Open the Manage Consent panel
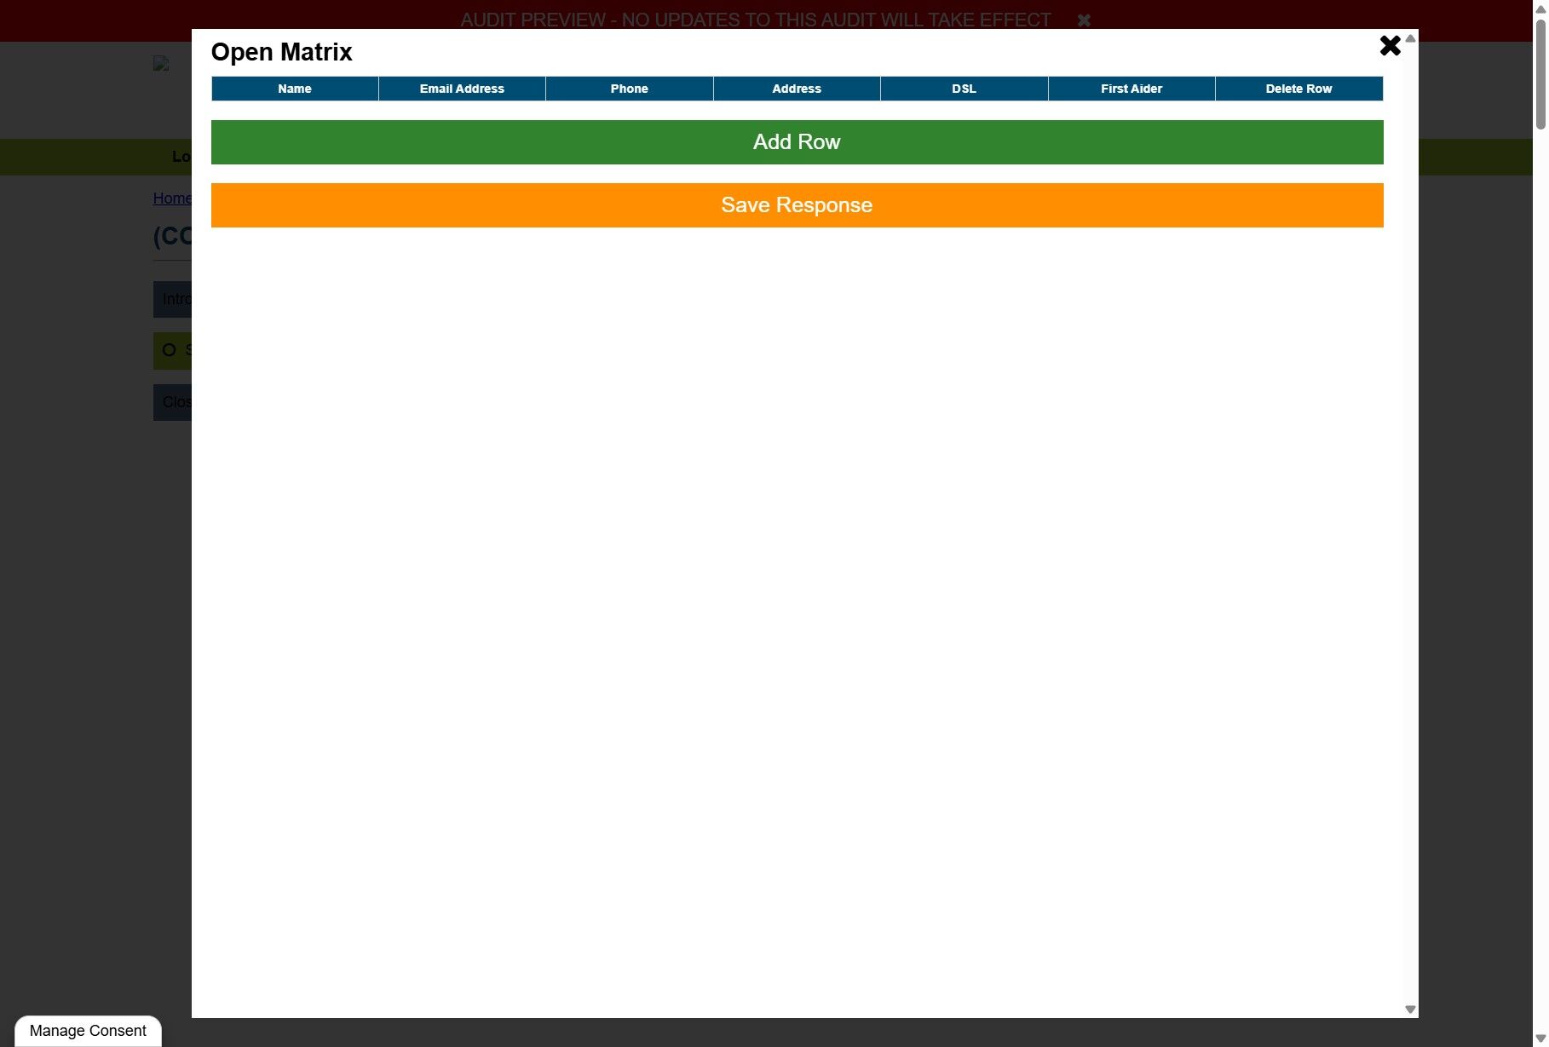 (88, 1031)
